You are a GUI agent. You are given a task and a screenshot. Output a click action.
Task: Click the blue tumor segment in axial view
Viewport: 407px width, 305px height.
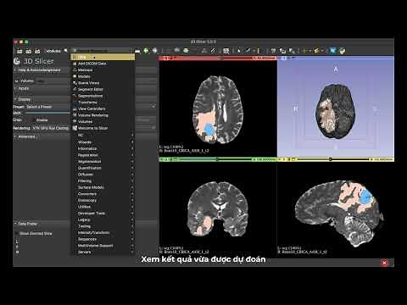click(x=209, y=130)
